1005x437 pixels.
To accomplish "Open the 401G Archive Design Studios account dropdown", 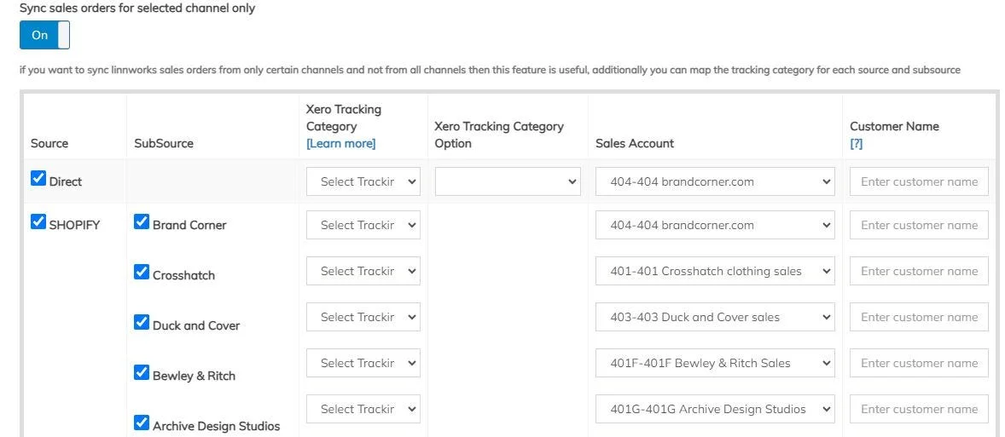I will pyautogui.click(x=715, y=409).
